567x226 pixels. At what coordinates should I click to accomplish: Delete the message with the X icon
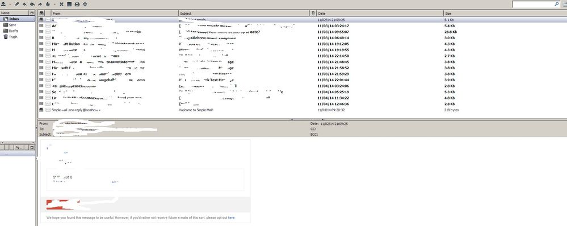(x=61, y=4)
